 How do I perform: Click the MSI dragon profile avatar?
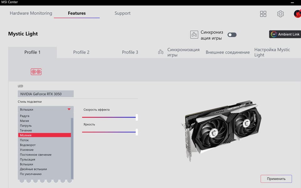click(297, 14)
